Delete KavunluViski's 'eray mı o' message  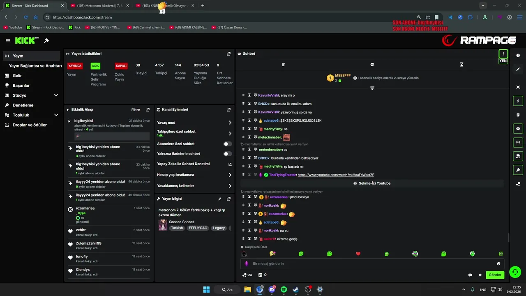243,95
